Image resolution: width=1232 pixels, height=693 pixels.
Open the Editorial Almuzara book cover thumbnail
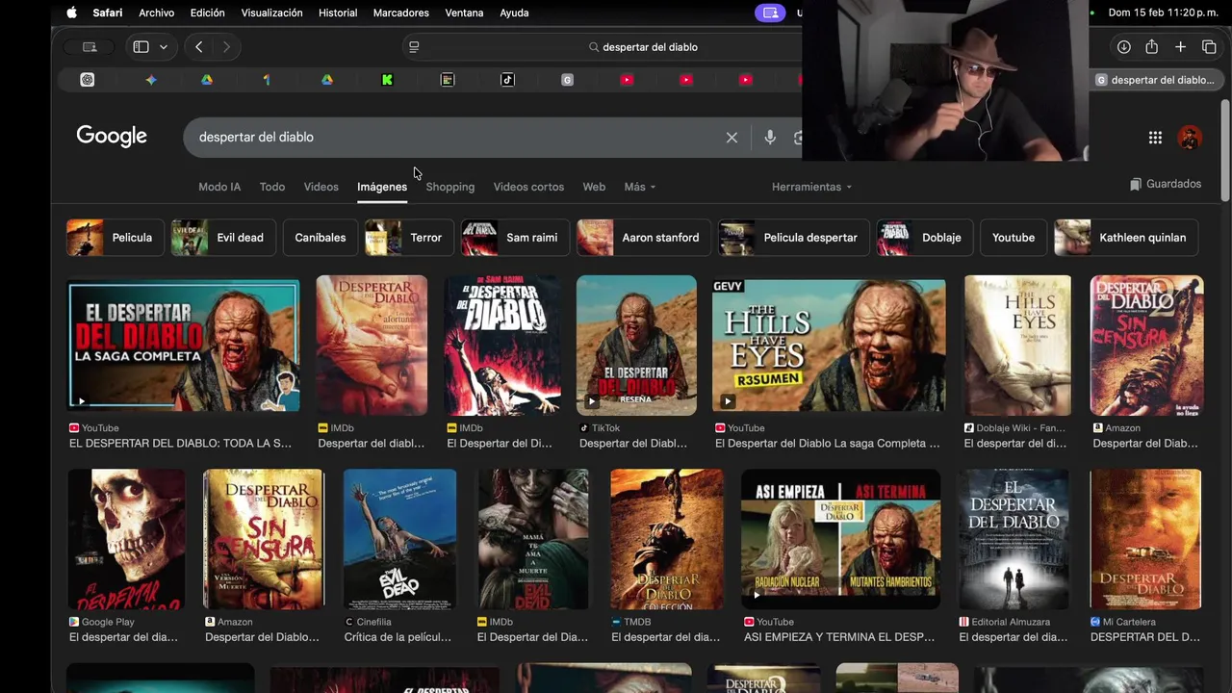(1014, 539)
